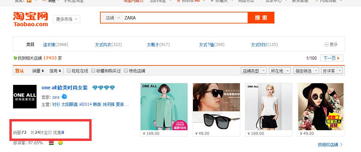Click the blue diamond seller rating icons
The width and height of the screenshot is (361, 152).
pos(104,88)
